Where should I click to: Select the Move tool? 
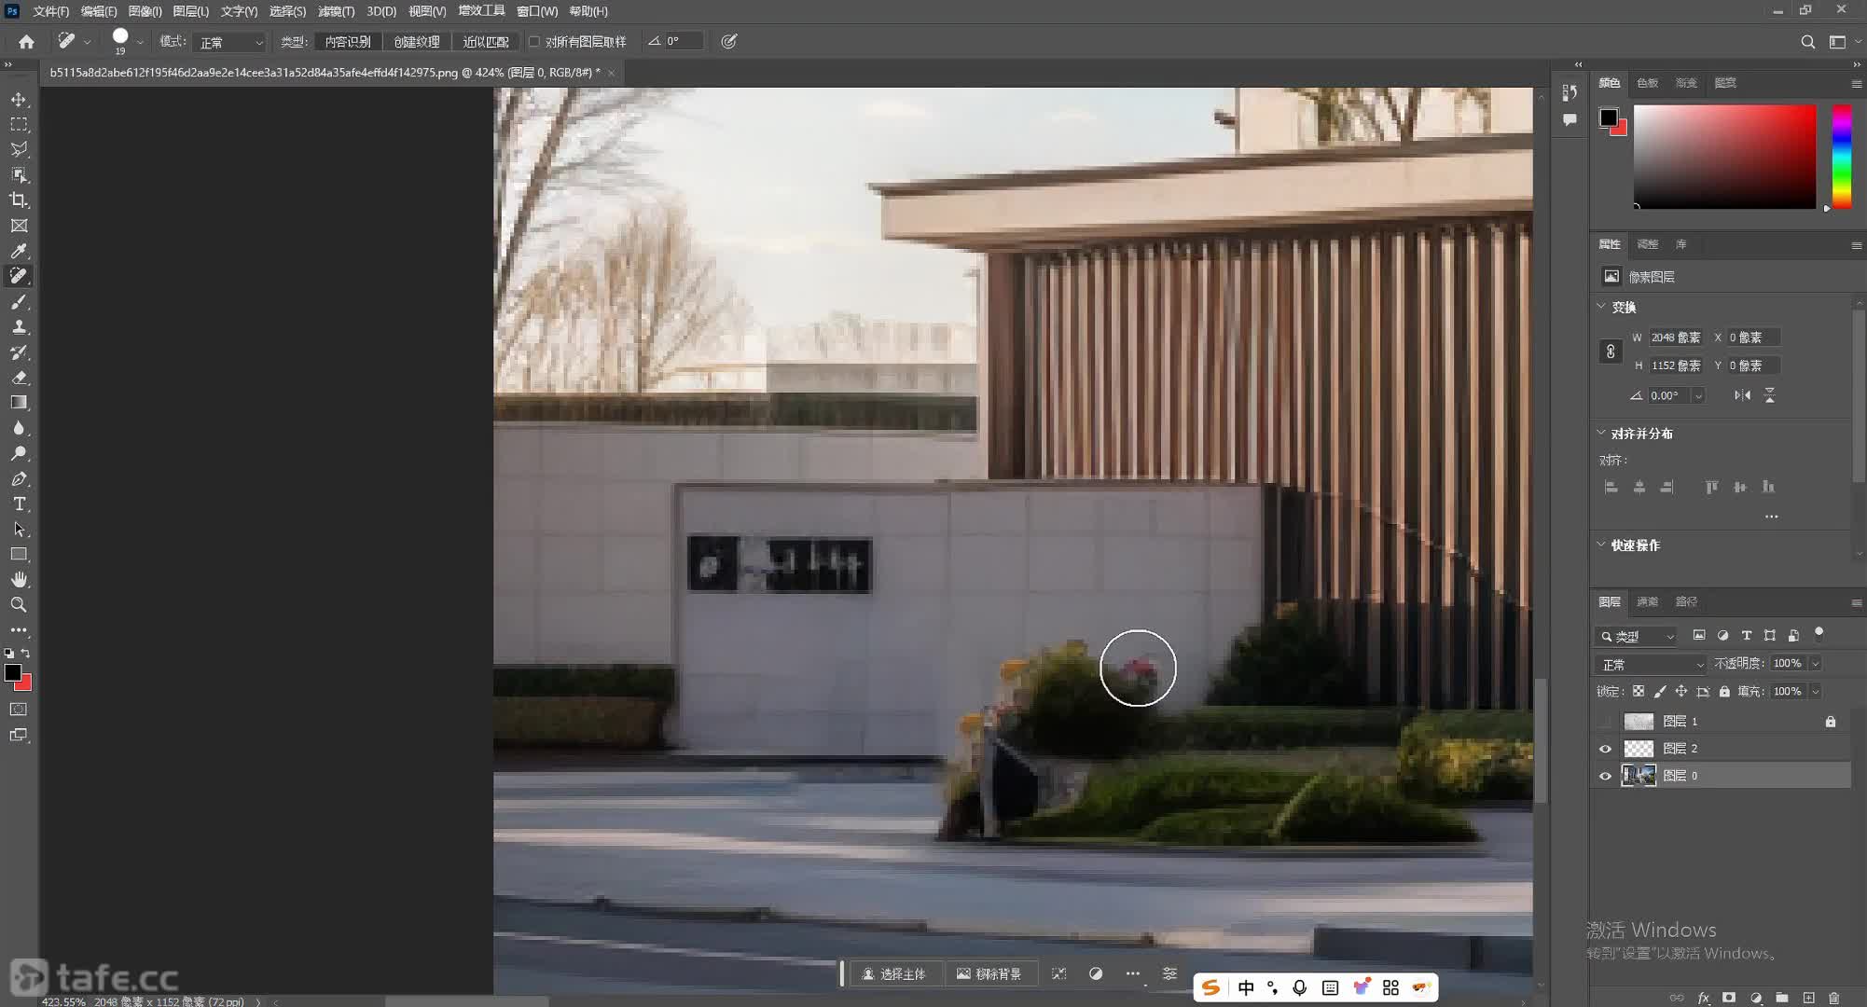[19, 99]
